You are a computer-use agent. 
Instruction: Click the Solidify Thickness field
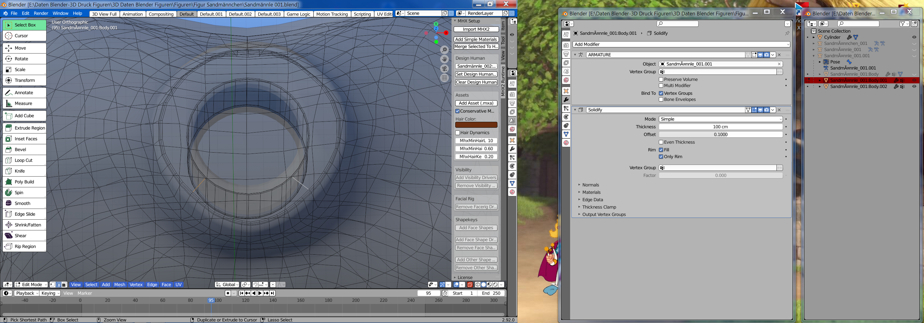point(720,127)
